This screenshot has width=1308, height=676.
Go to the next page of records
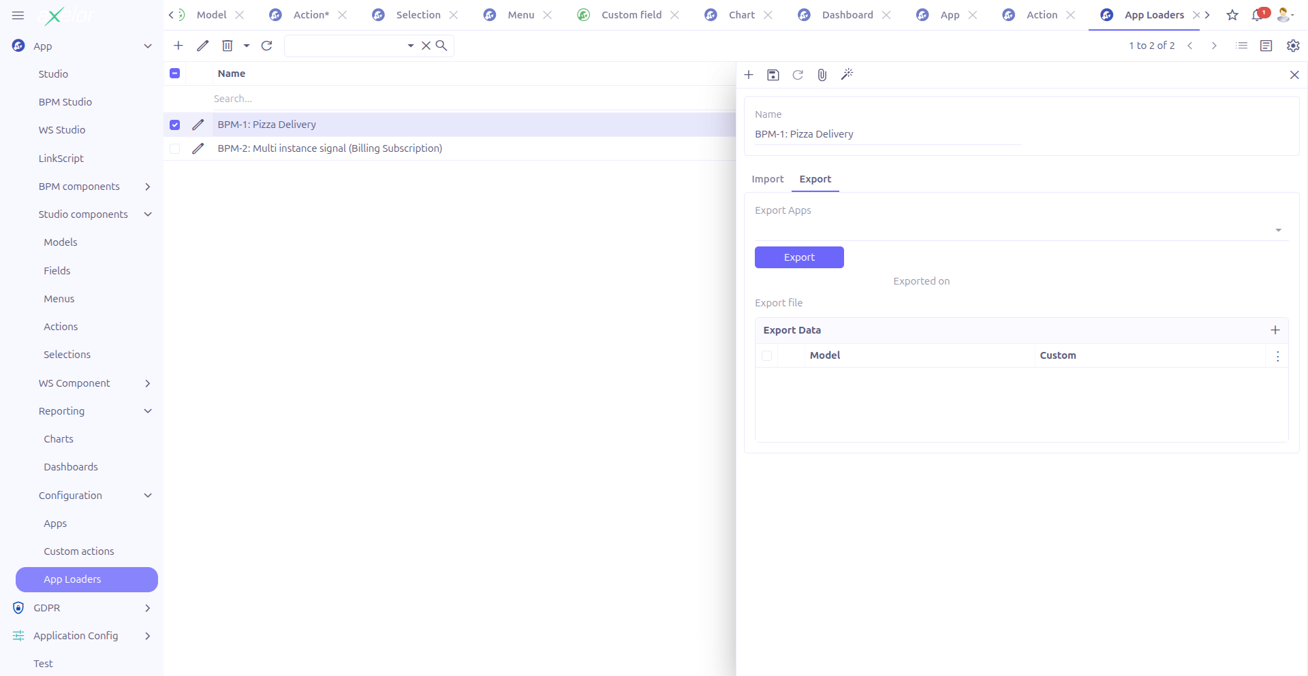[1214, 46]
